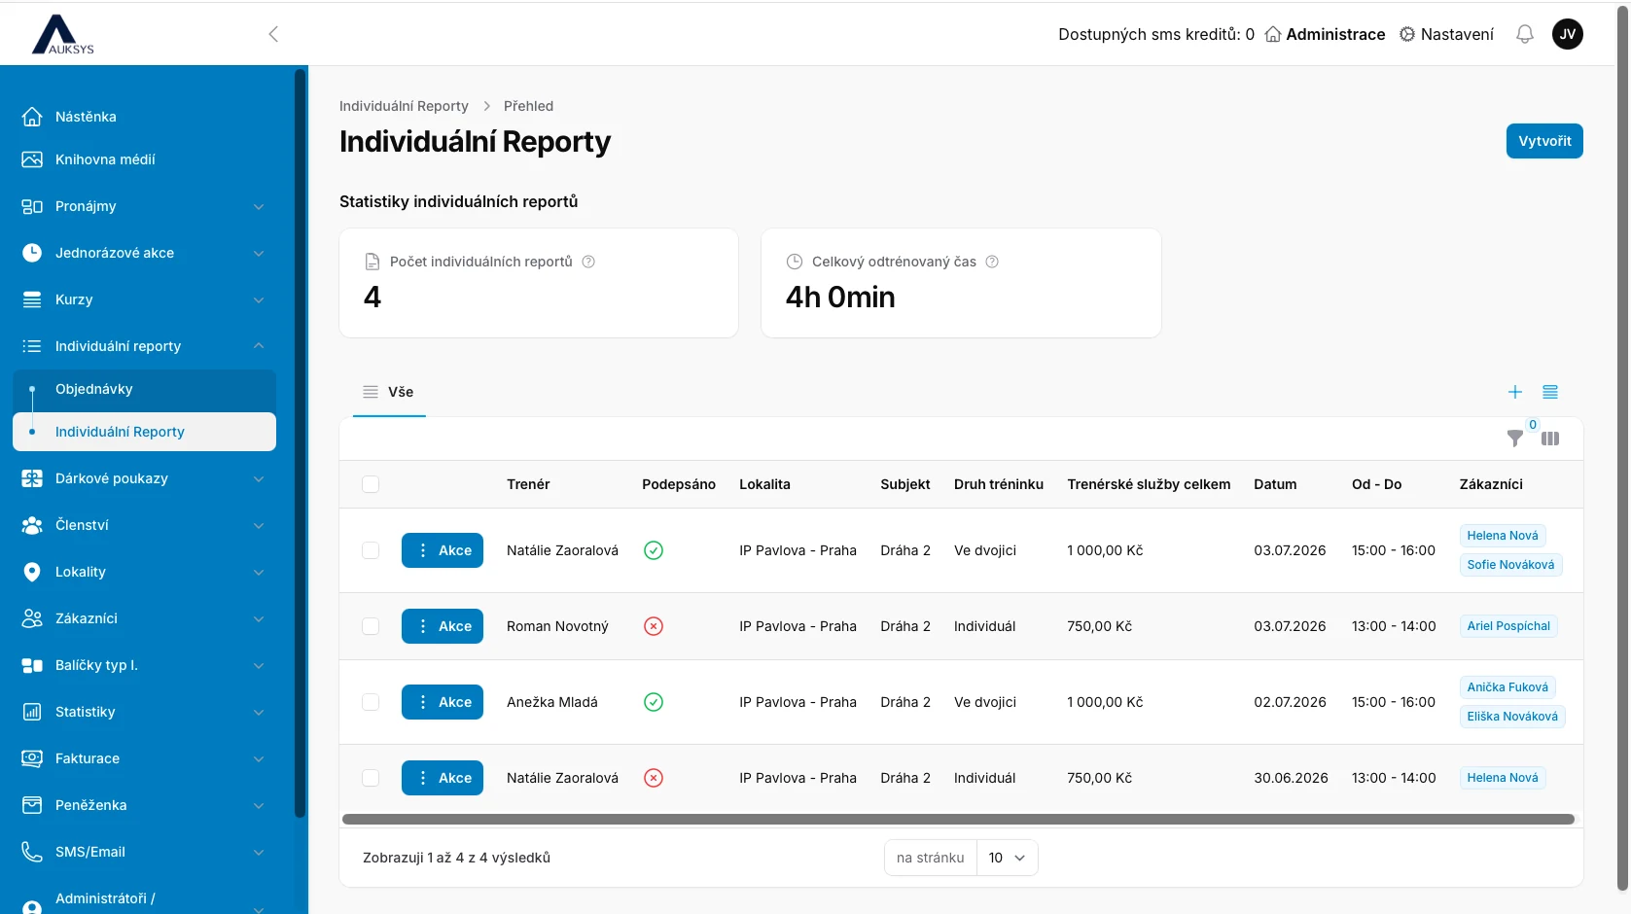Viewport: 1631px width, 914px height.
Task: Open JV user avatar menu
Action: click(x=1568, y=34)
